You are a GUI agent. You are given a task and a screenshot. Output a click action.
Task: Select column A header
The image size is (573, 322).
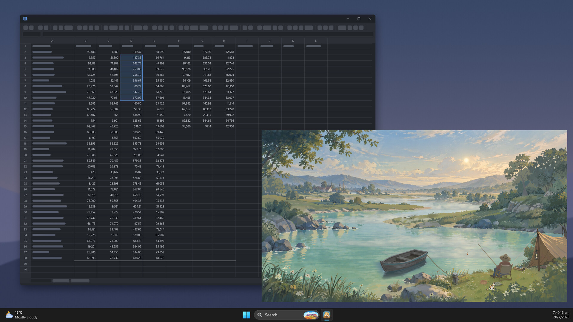click(x=52, y=41)
